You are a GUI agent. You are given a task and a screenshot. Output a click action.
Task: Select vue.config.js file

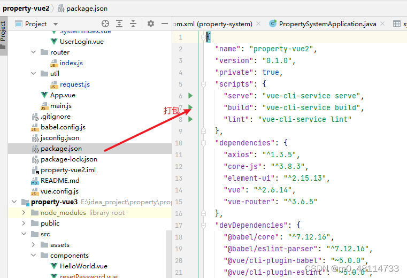[59, 191]
